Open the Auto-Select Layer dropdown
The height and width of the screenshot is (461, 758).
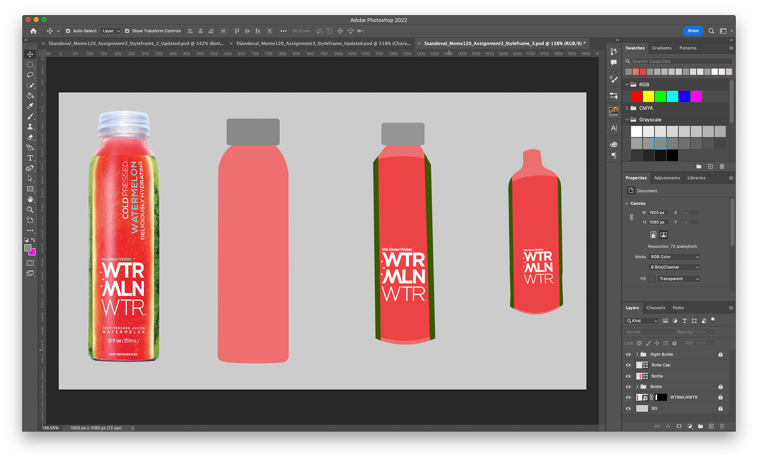pyautogui.click(x=111, y=31)
